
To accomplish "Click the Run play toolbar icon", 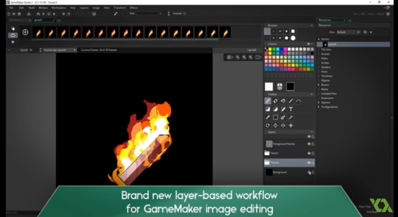I will pyautogui.click(x=44, y=14).
